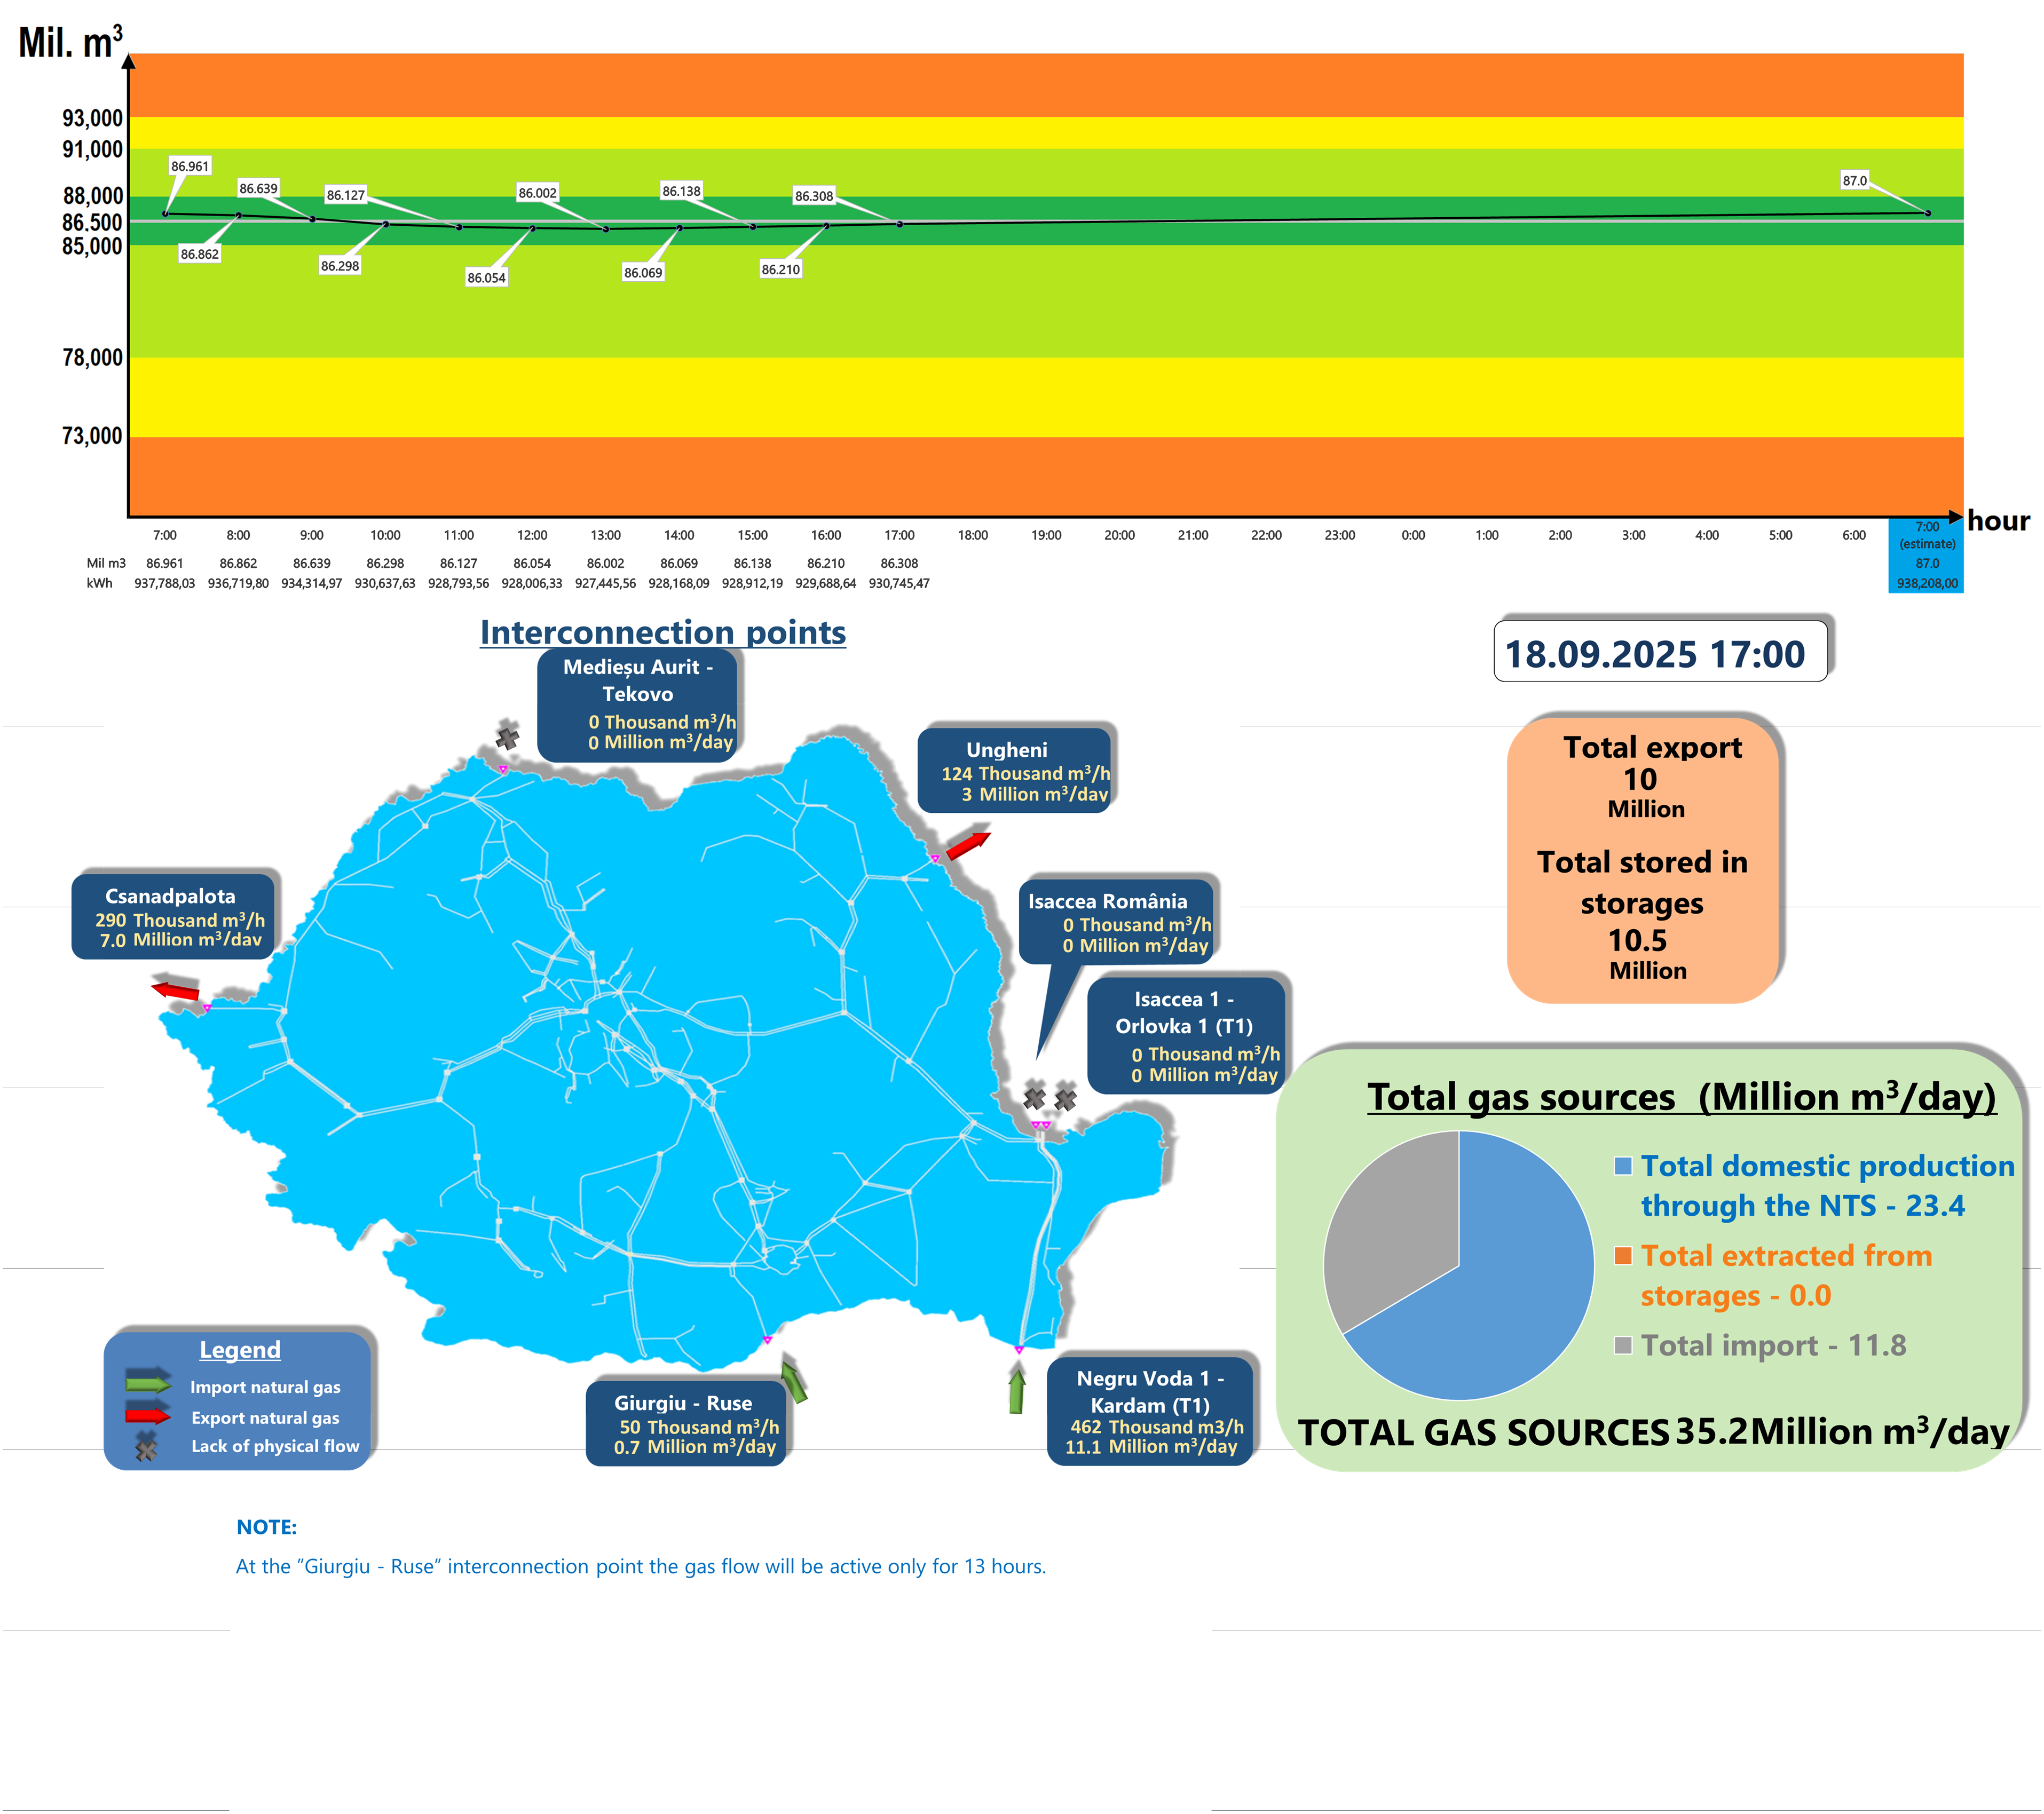Click the 7:00 (estimate) highlighted column
The height and width of the screenshot is (1814, 2044).
click(x=1926, y=555)
